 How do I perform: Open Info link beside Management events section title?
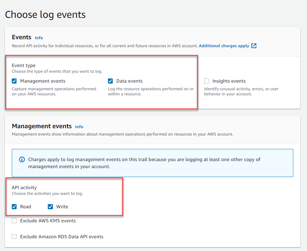coord(79,127)
